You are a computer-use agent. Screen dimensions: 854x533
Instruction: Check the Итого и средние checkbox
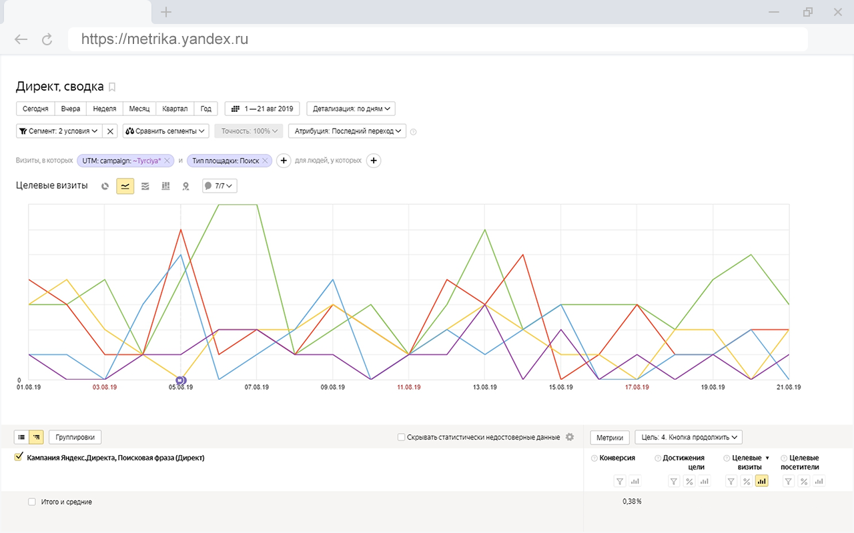click(x=31, y=502)
